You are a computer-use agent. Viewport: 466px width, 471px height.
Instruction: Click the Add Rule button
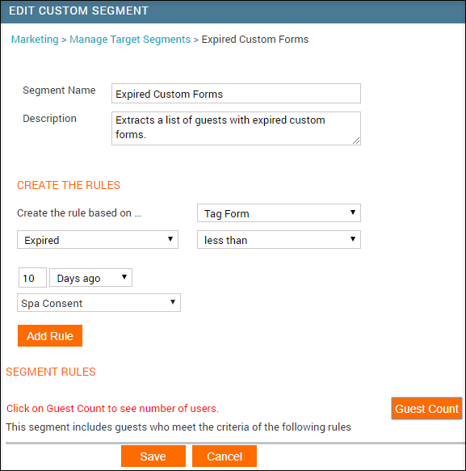click(x=50, y=336)
